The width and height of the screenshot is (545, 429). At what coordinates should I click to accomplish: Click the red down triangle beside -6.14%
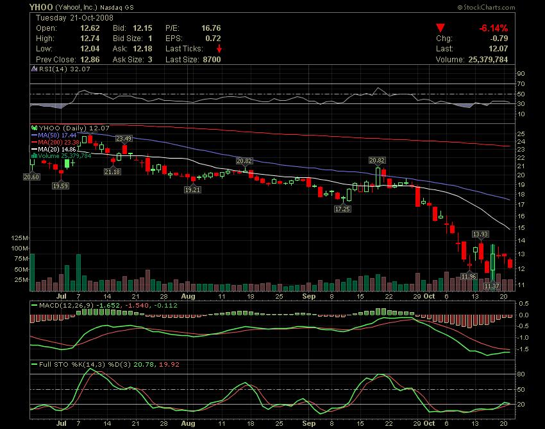coord(440,28)
